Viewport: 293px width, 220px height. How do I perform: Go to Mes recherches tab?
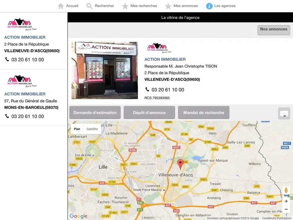(139, 6)
